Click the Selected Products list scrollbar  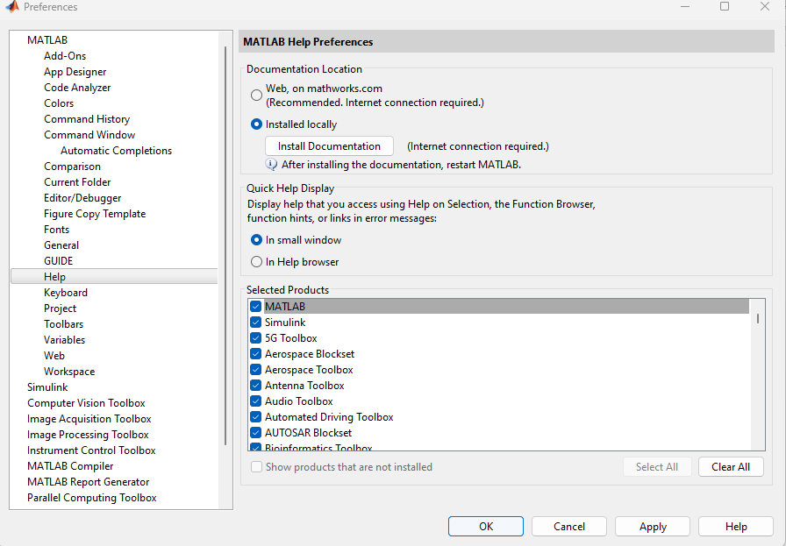tap(757, 319)
